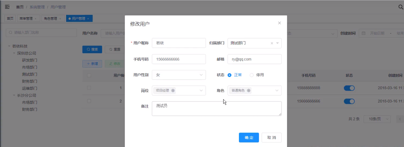Select 市场部门 under 长沙分公司
Viewport: 404px width, 147px height.
pos(29,102)
